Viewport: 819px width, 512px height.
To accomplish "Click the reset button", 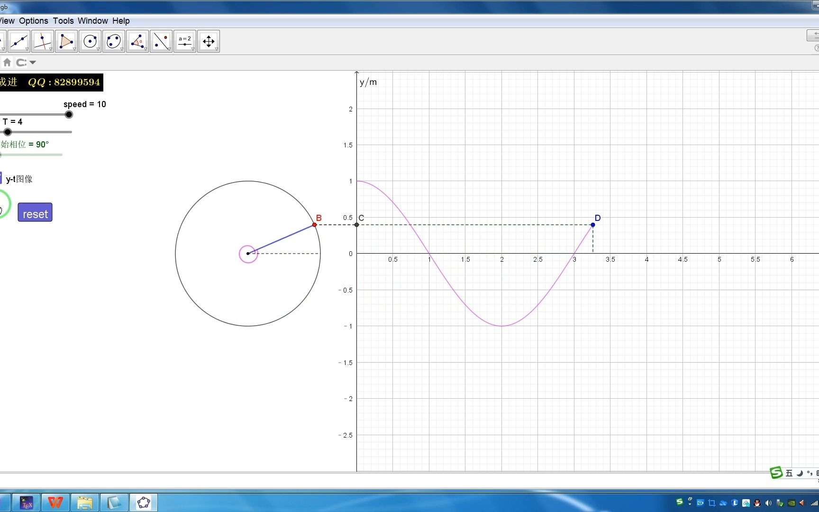I will (x=35, y=212).
